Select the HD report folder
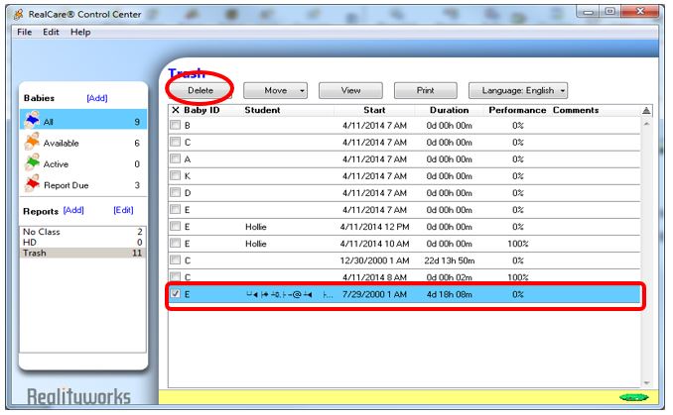This screenshot has width=673, height=415. click(82, 243)
